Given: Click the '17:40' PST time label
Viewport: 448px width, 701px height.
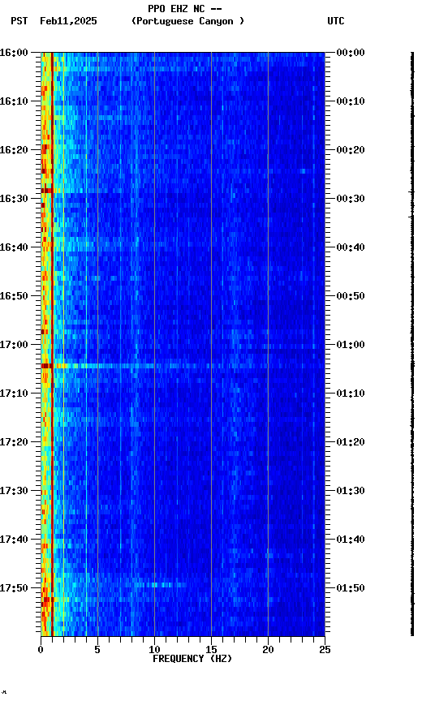Looking at the screenshot, I should [x=14, y=540].
